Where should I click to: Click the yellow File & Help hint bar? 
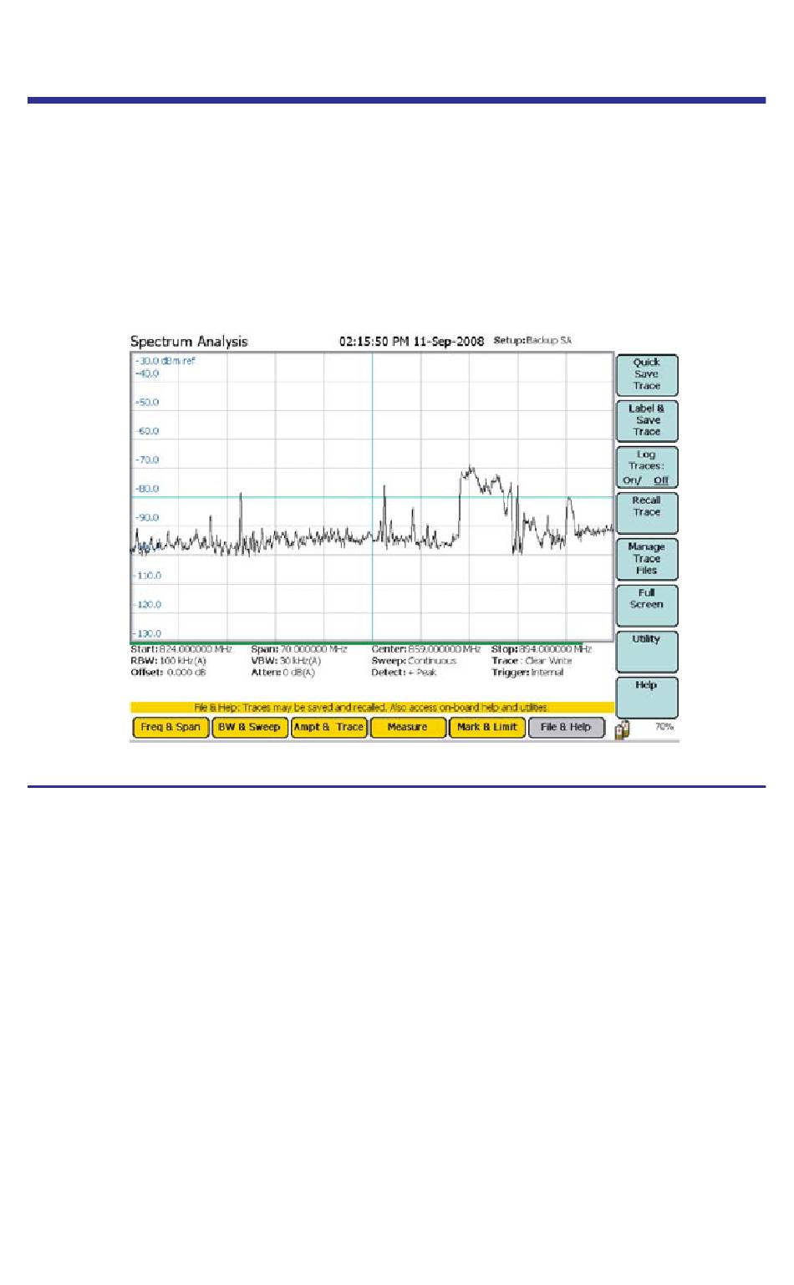click(373, 708)
